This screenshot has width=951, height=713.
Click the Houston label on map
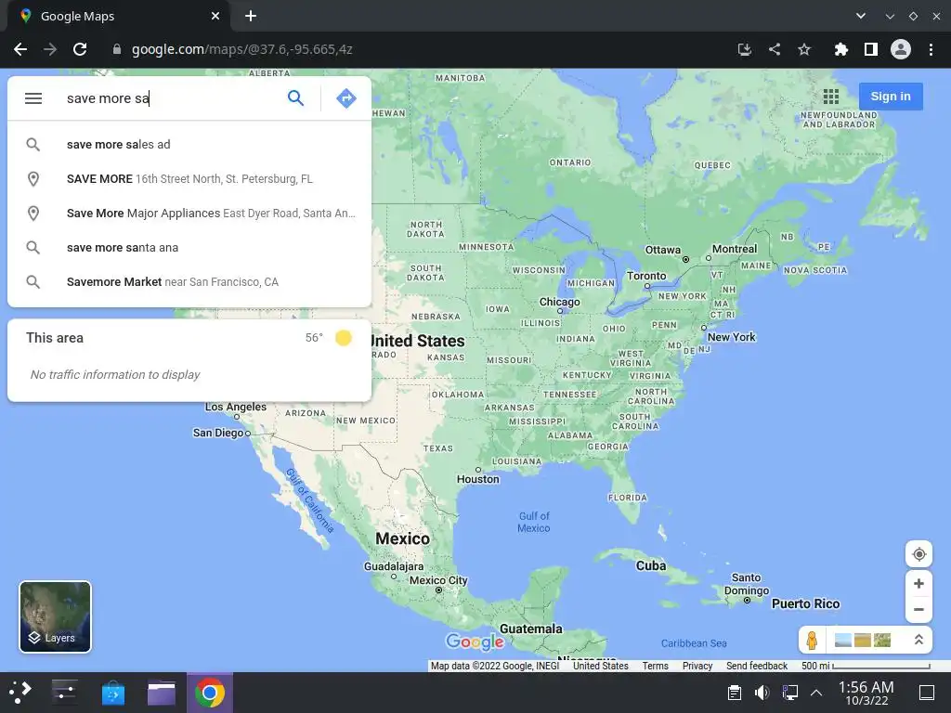[x=478, y=479]
